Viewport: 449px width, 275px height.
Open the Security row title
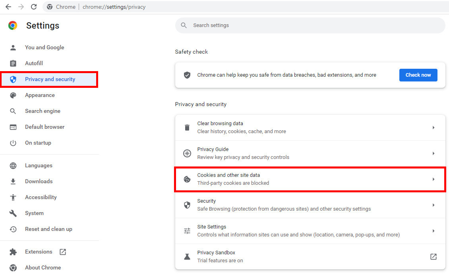207,201
